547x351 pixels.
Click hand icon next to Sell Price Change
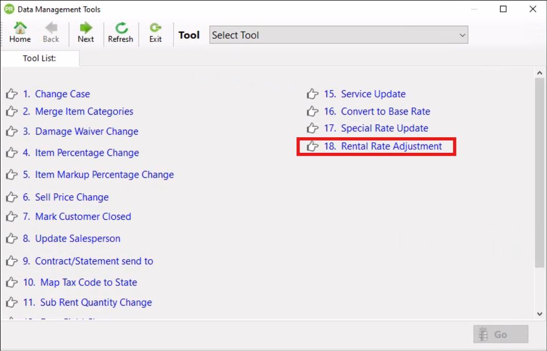[x=12, y=198]
